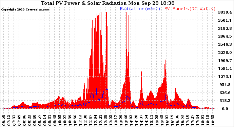This screenshot has width=234, height=127.
Task: Click the 954.8 y-axis value
Action: [x=226, y=85]
